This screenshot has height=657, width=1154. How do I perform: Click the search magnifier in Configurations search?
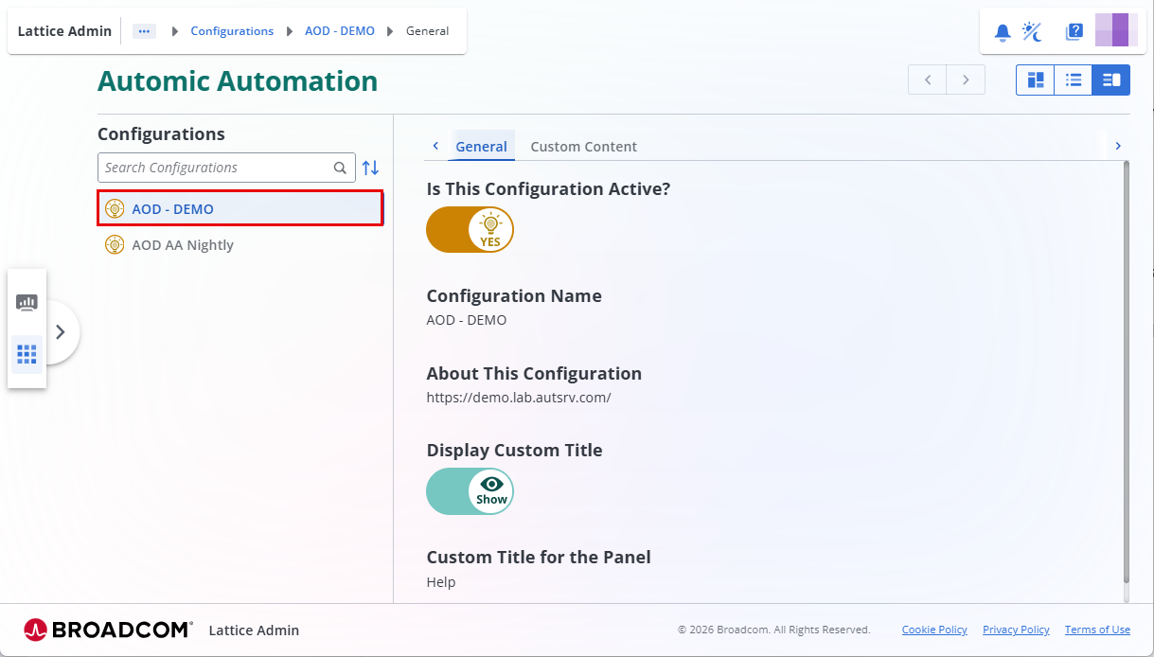pyautogui.click(x=340, y=168)
